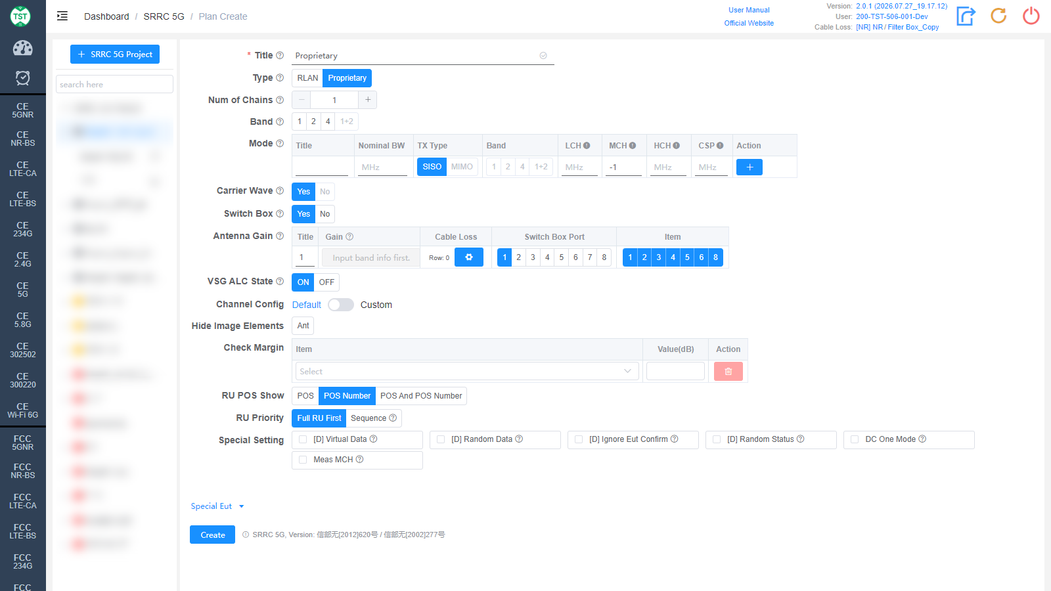The height and width of the screenshot is (591, 1051).
Task: Expand the Special Eut section
Action: pyautogui.click(x=217, y=506)
